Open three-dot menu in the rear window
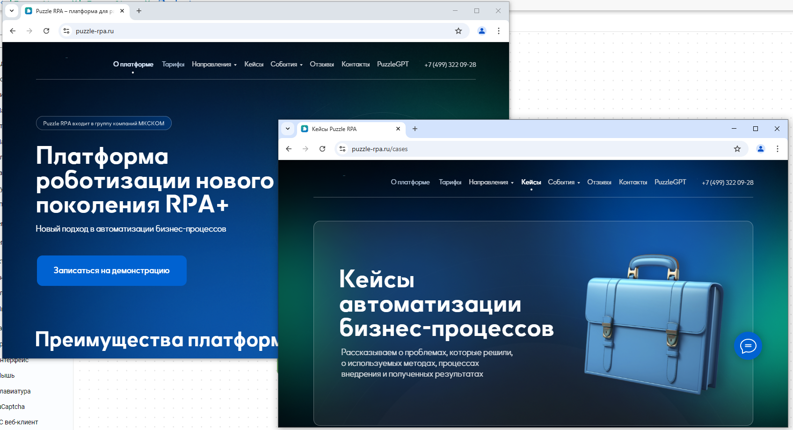Image resolution: width=793 pixels, height=430 pixels. [499, 31]
